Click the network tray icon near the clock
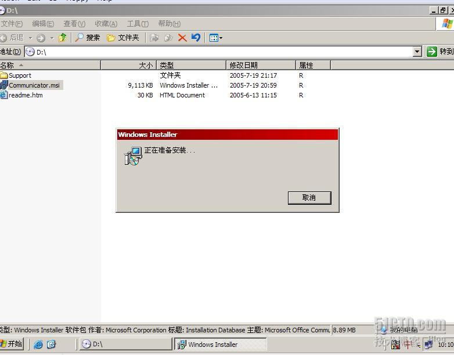Image resolution: width=454 pixels, height=355 pixels. (429, 345)
